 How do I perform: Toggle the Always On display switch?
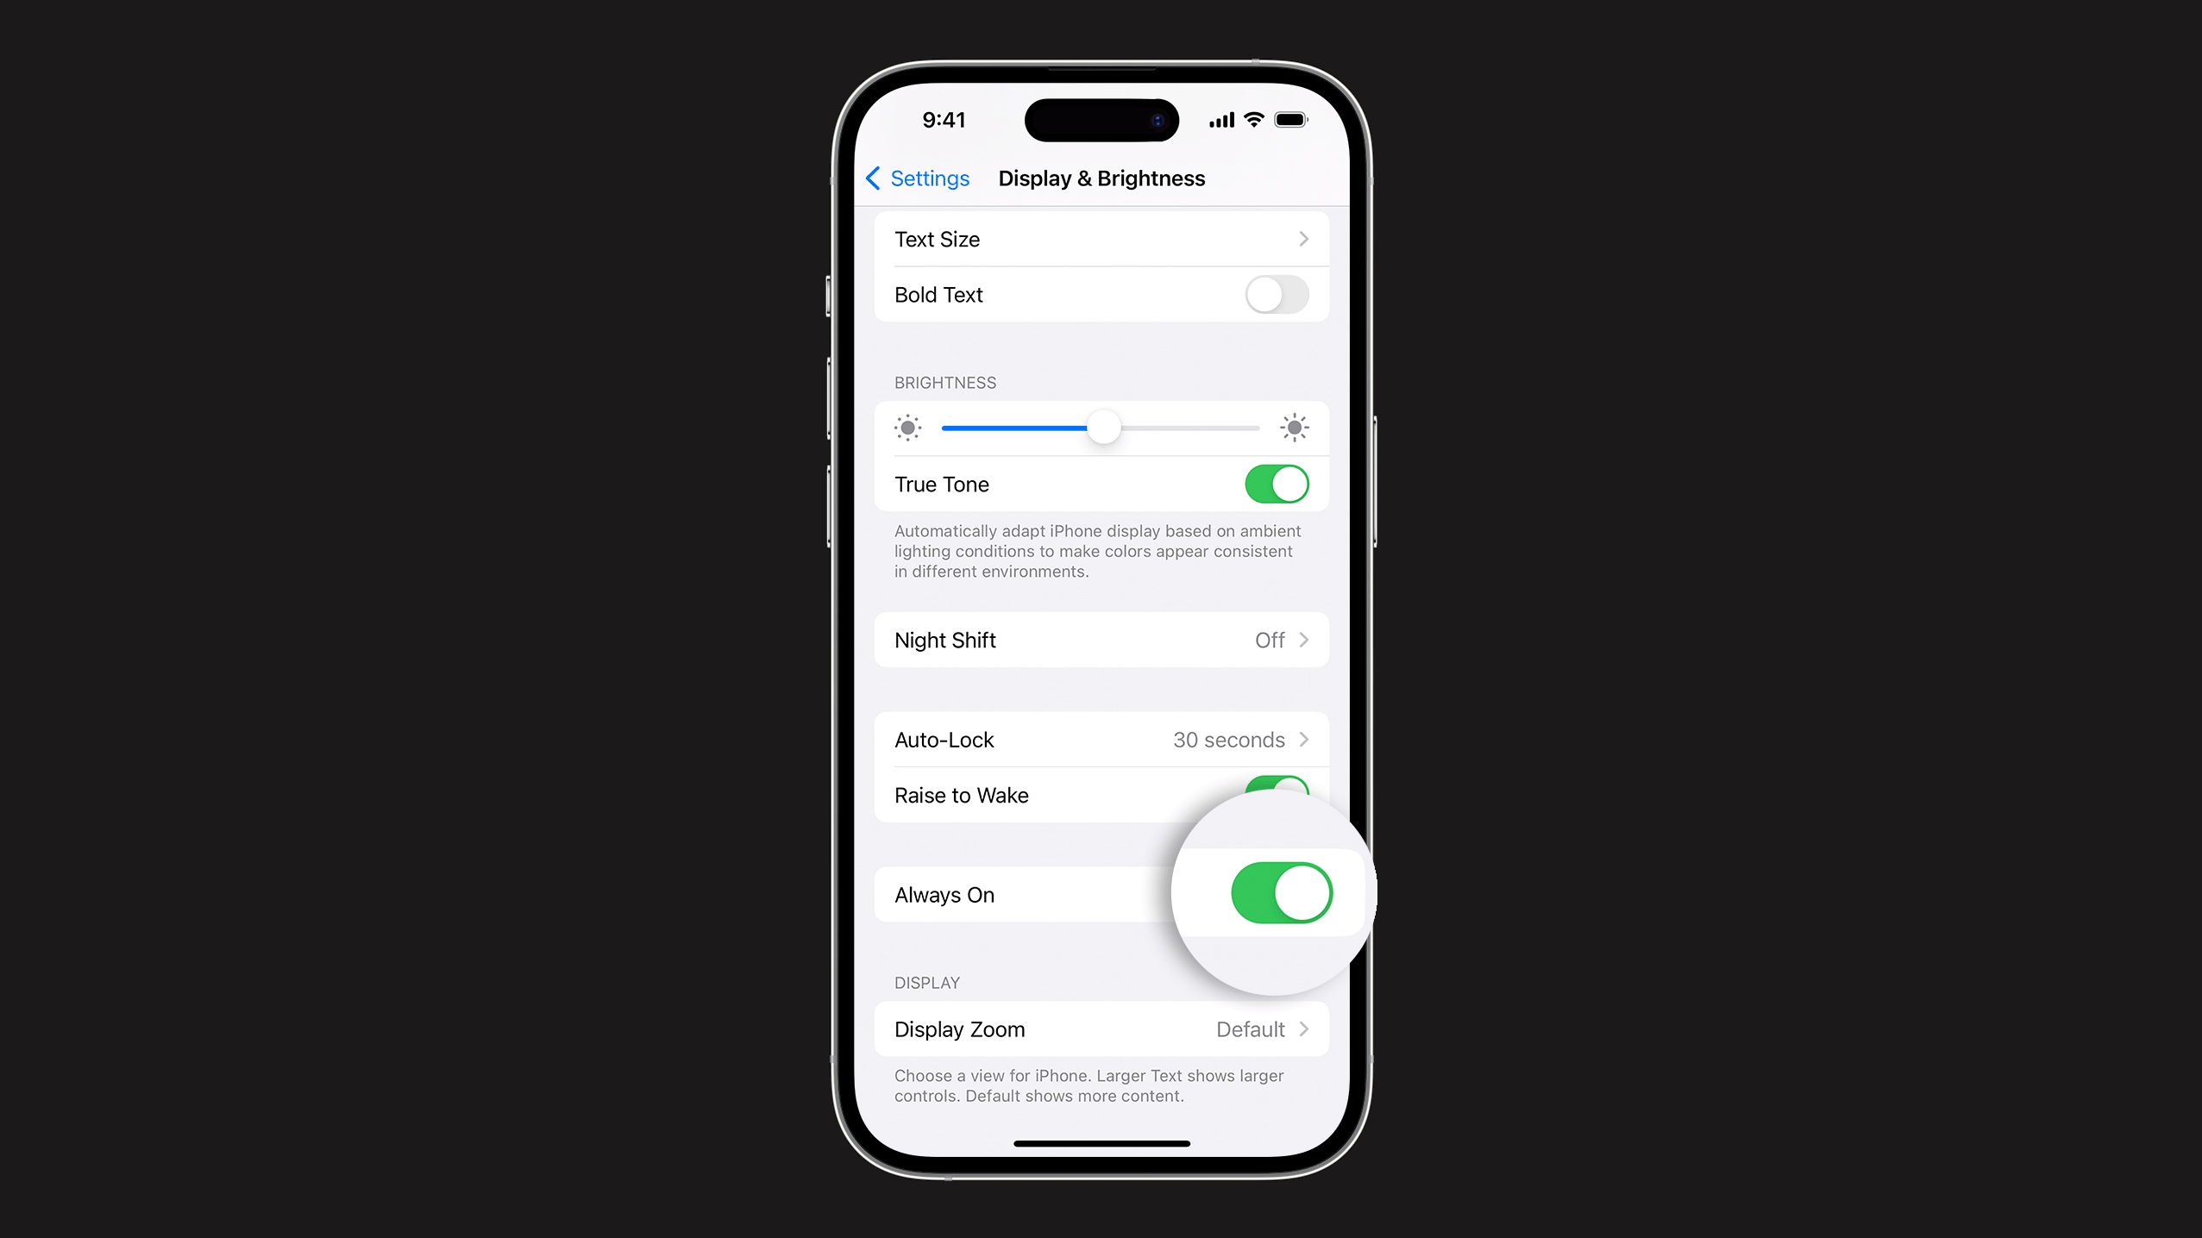click(x=1278, y=891)
